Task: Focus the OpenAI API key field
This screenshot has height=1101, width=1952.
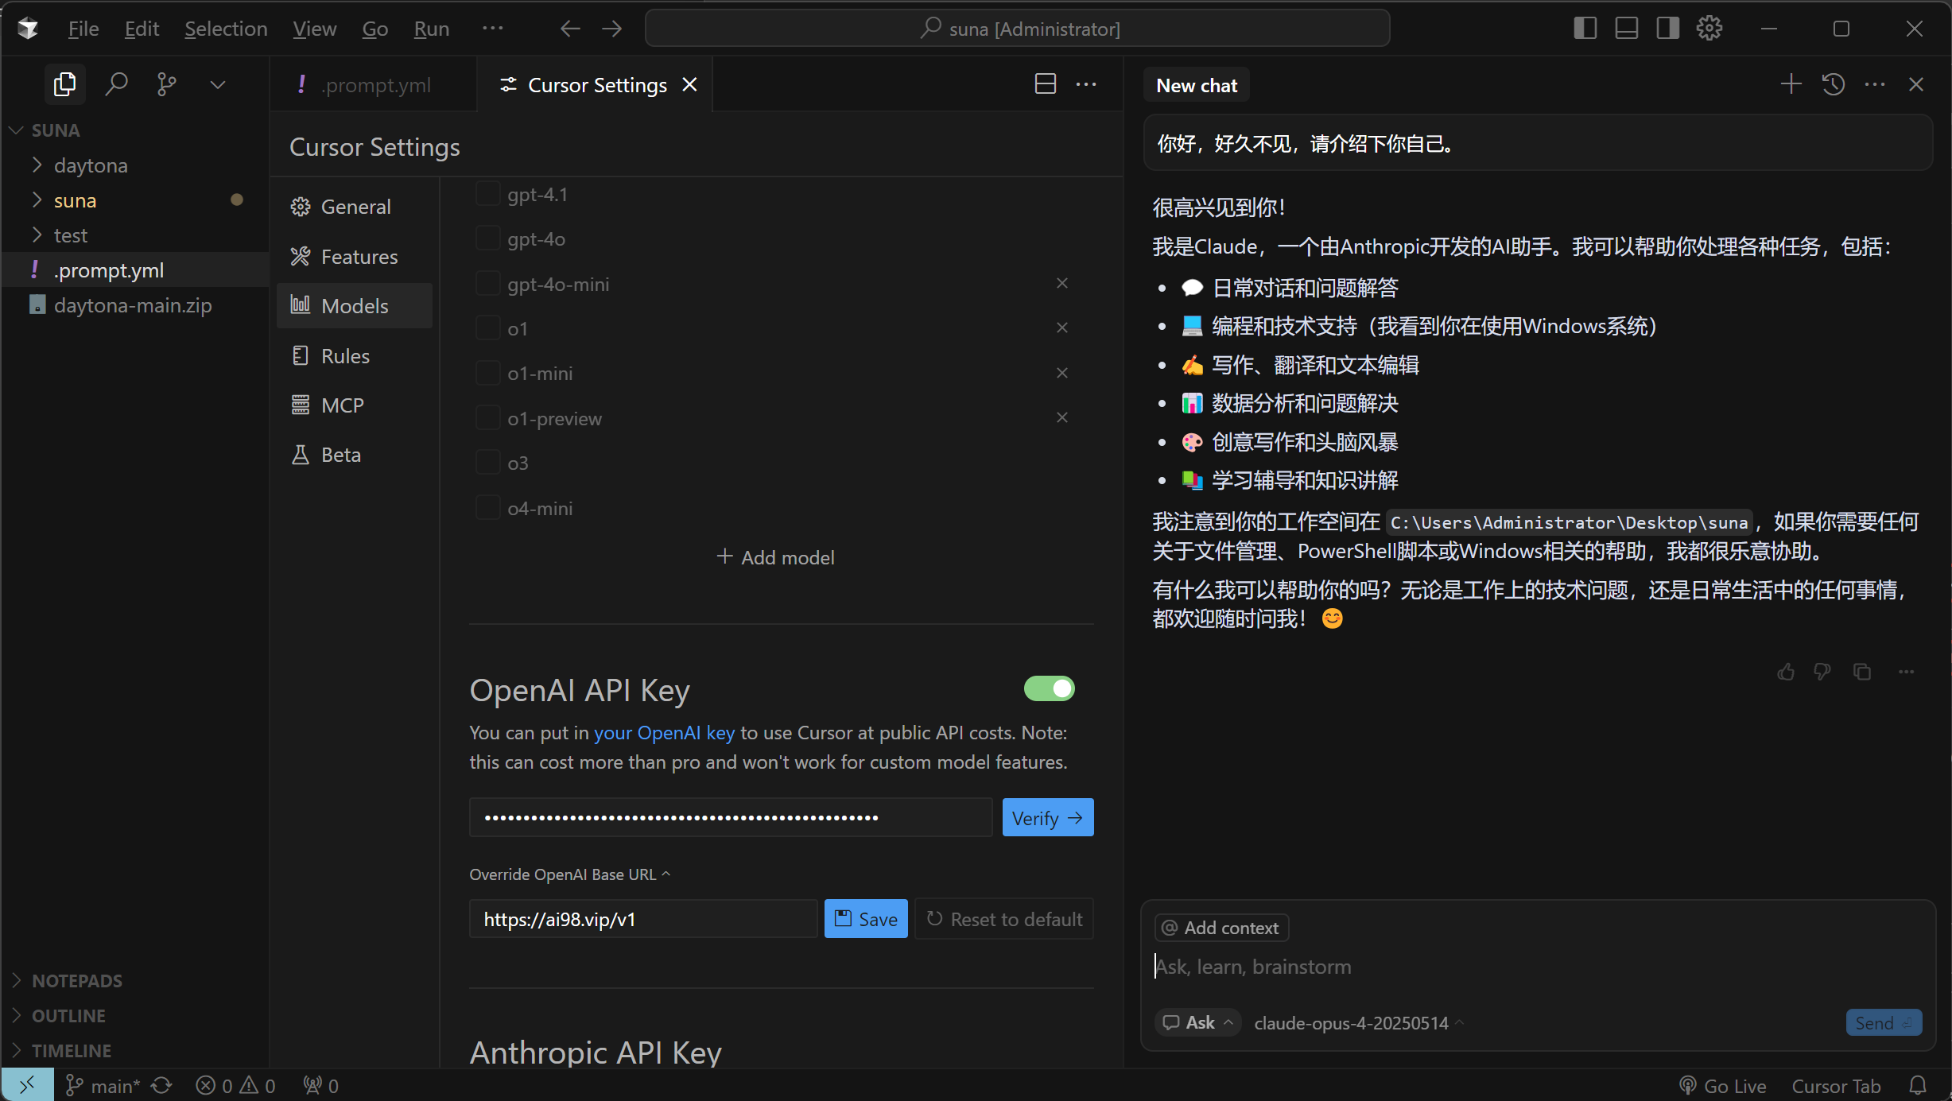Action: click(731, 817)
